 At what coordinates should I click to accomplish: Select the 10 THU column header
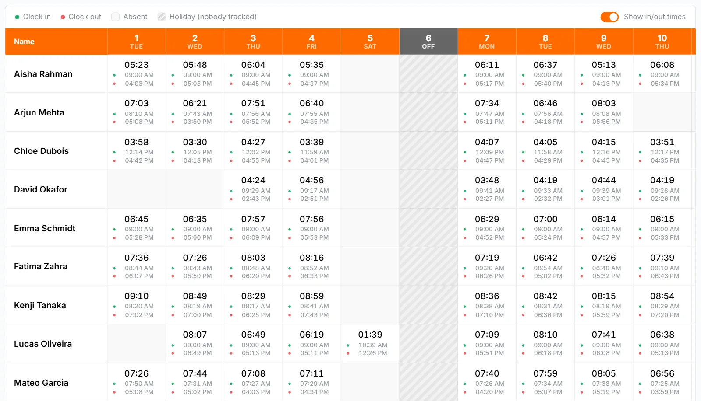pos(662,42)
